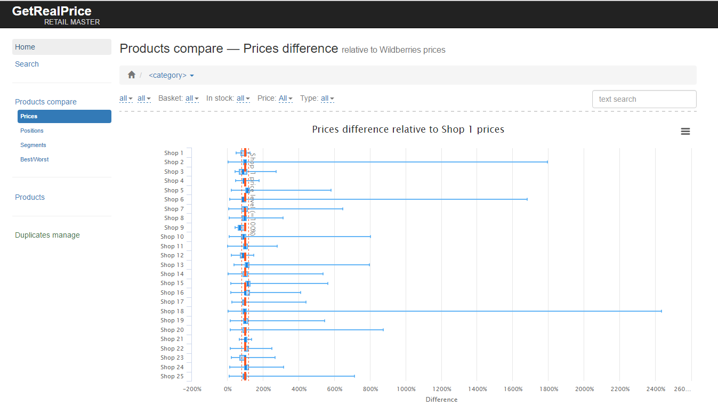Open the second 'all' filter dropdown
This screenshot has height=414, width=718.
pos(144,99)
